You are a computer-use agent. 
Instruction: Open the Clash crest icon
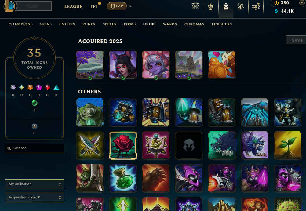pos(195,6)
